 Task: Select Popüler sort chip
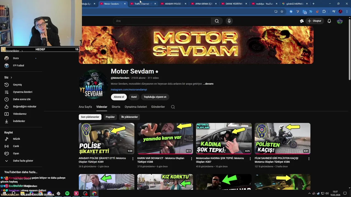tap(110, 117)
